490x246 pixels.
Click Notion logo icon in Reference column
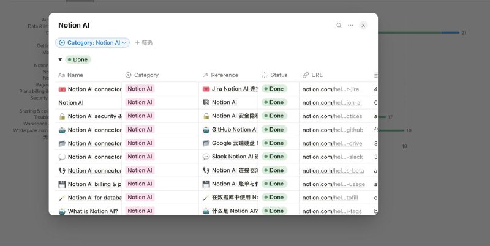click(x=206, y=102)
